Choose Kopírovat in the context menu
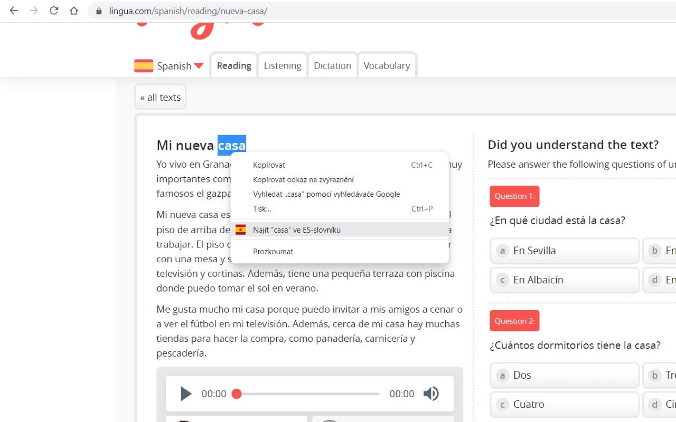Viewport: 676px width, 422px height. (340, 165)
